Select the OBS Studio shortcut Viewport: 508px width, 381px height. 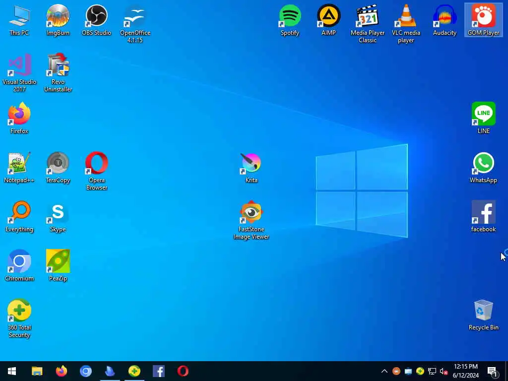(x=97, y=20)
